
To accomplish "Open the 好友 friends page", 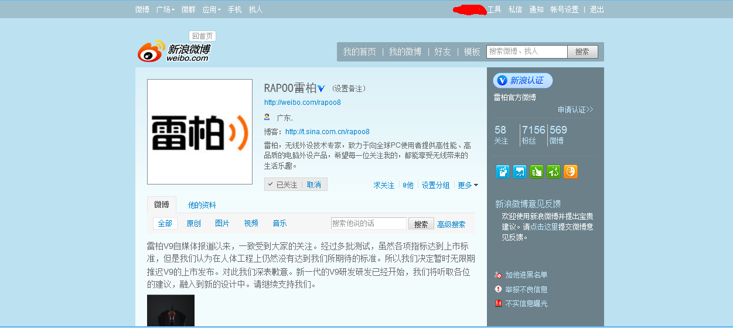I will click(442, 52).
